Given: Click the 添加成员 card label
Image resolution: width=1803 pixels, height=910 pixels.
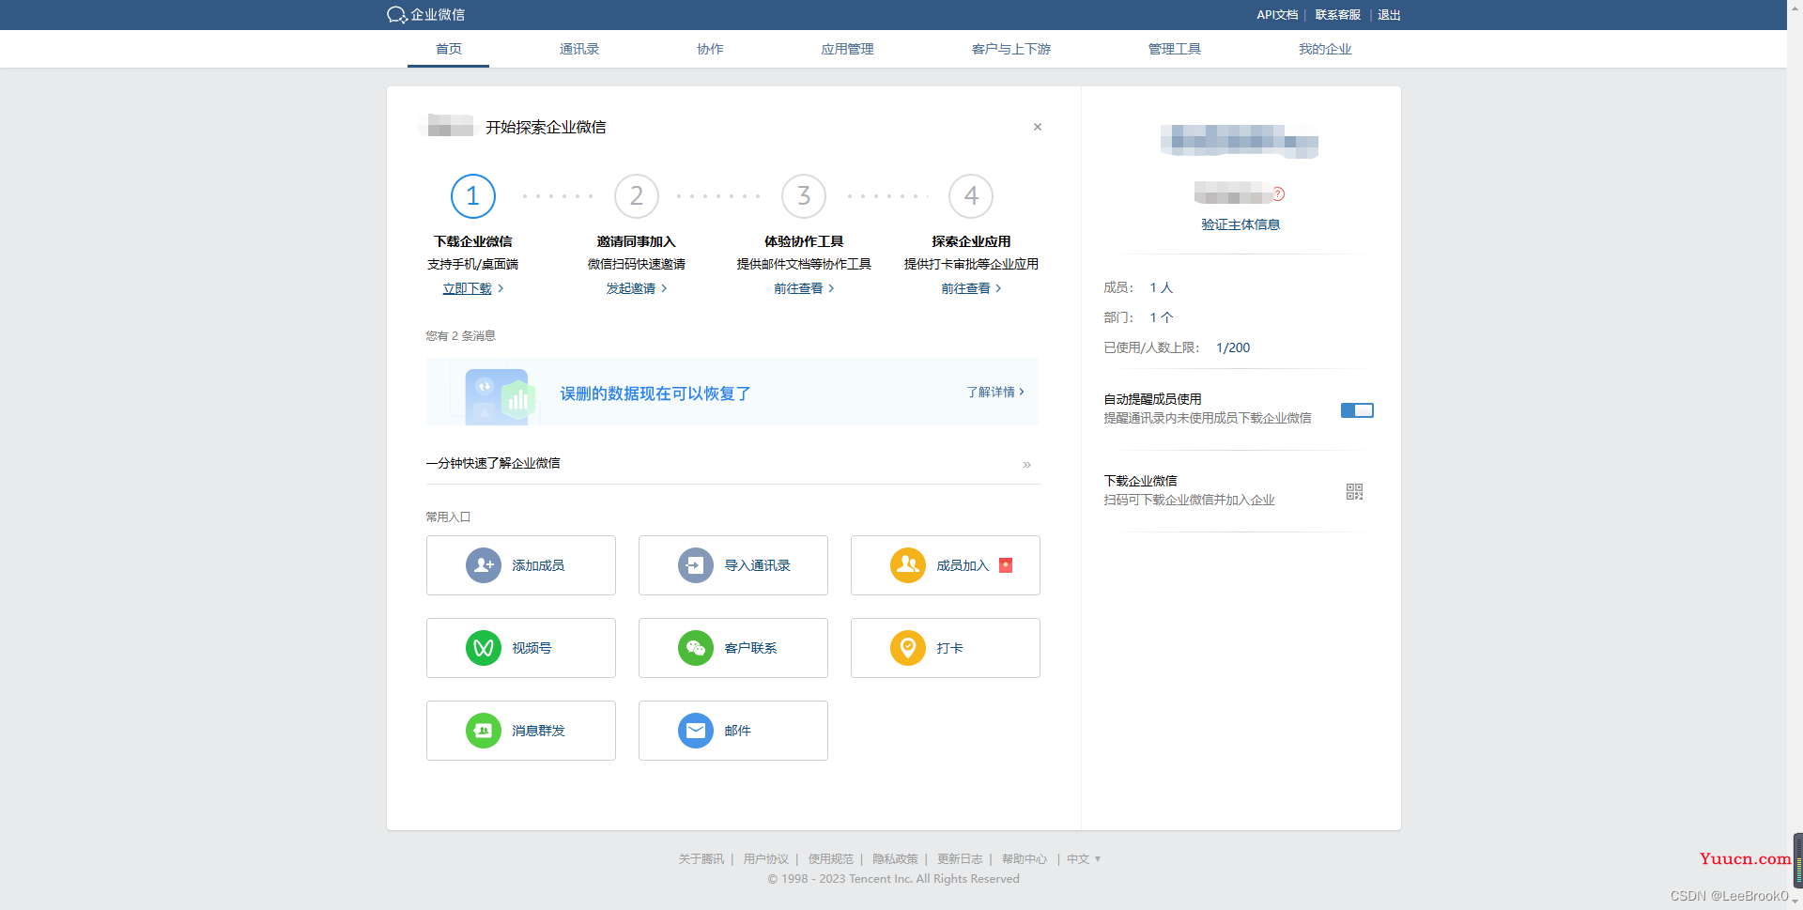Looking at the screenshot, I should (538, 565).
